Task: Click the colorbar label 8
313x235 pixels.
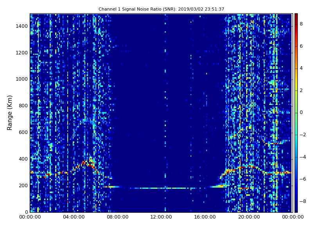Action: (301, 24)
